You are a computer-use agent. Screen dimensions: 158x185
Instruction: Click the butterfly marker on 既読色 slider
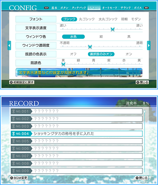[63, 64]
